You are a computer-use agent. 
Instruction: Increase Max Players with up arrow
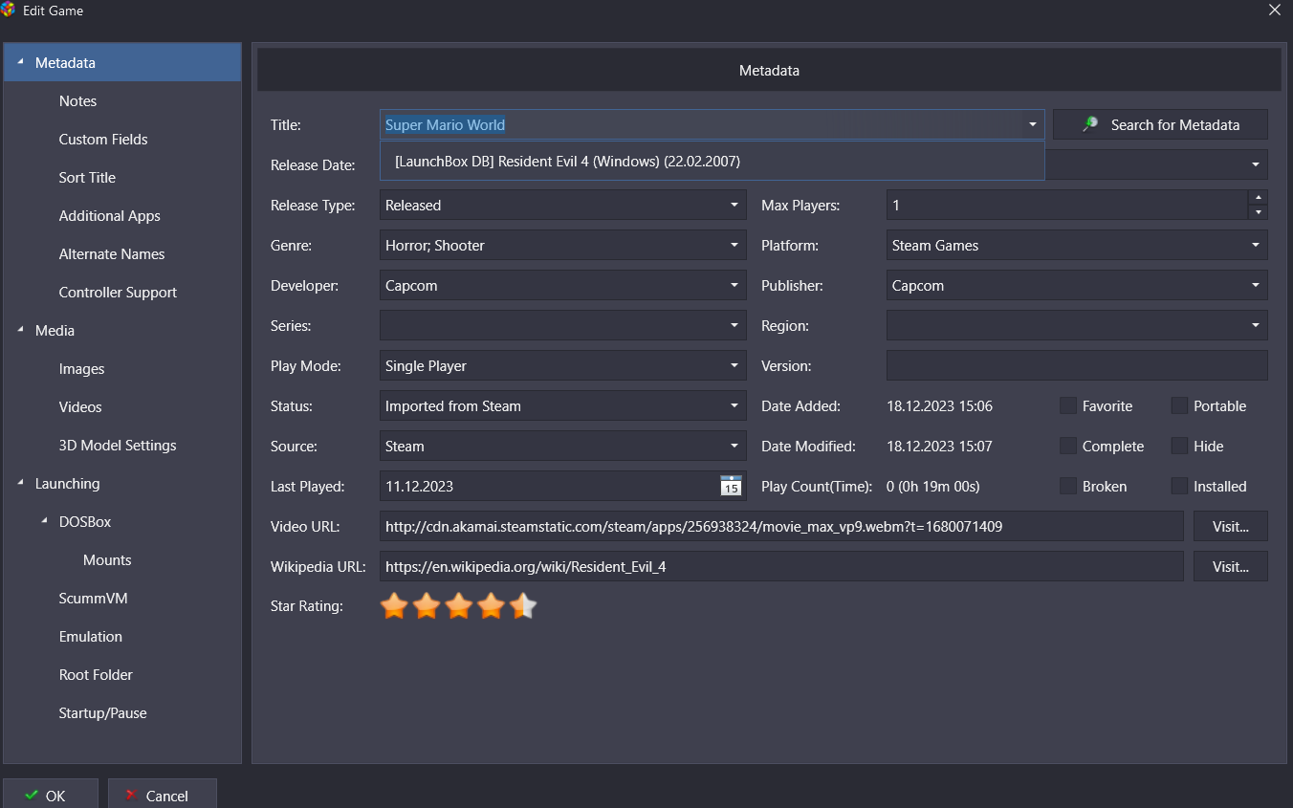point(1259,198)
